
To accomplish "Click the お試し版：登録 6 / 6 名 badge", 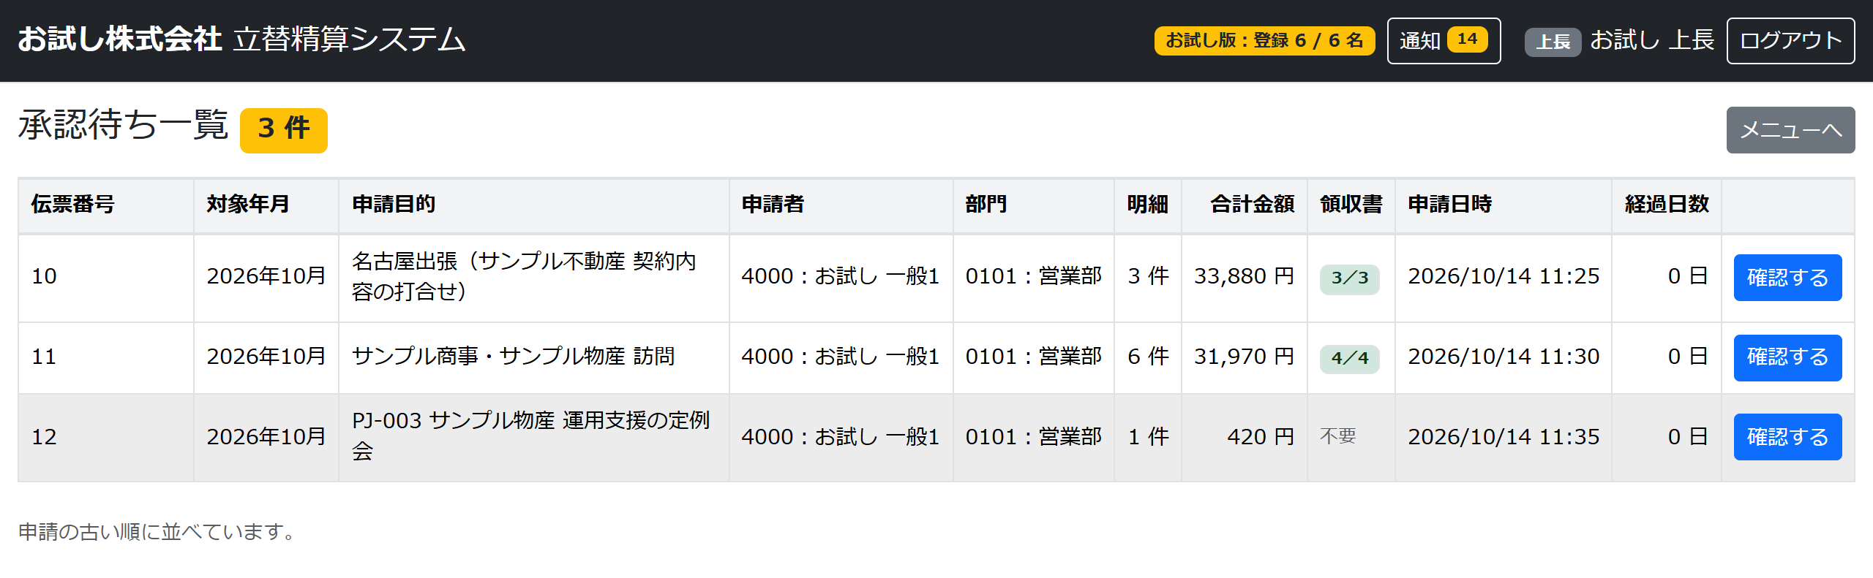I will [x=1264, y=41].
